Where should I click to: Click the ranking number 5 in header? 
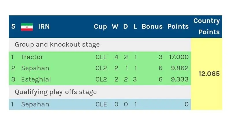pos(13,26)
